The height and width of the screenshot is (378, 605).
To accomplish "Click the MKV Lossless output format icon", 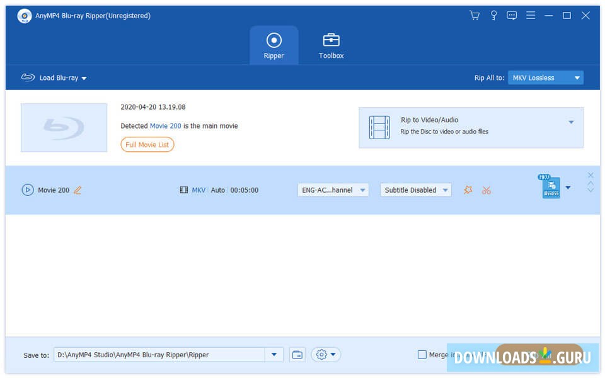I will click(x=550, y=186).
